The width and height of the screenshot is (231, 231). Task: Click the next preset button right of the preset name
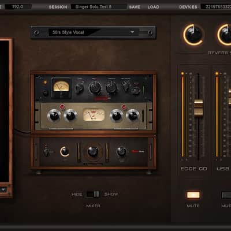coord(150,32)
